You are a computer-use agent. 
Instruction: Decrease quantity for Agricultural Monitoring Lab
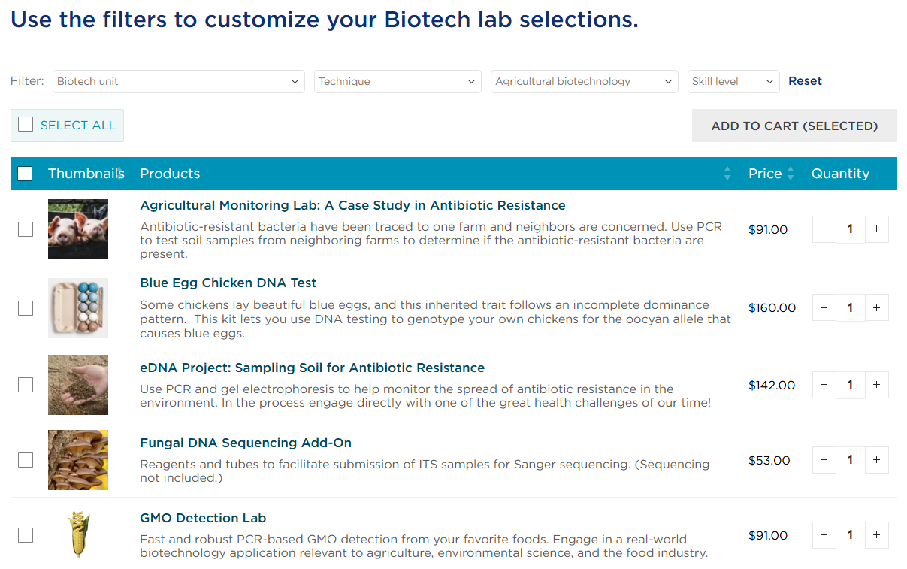pyautogui.click(x=824, y=229)
